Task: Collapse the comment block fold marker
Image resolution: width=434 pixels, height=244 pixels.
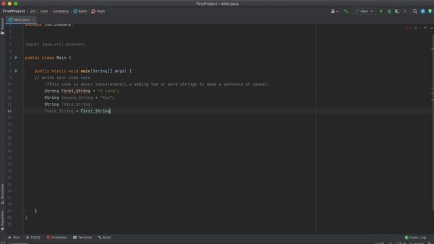Action: point(23,78)
